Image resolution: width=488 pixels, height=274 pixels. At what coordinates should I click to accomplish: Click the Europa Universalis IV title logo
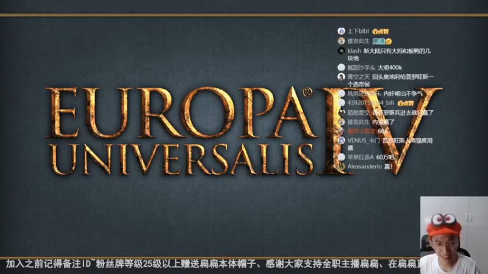point(243,130)
